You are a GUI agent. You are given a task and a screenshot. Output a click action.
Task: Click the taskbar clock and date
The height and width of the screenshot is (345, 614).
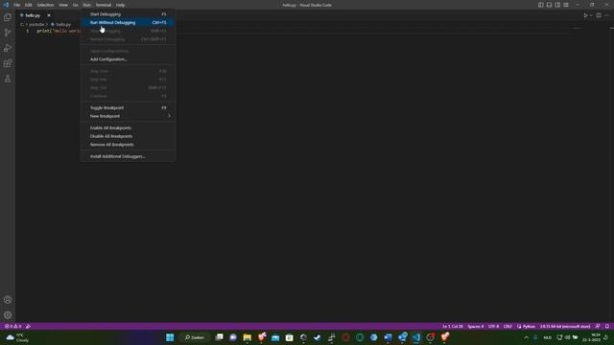point(592,337)
